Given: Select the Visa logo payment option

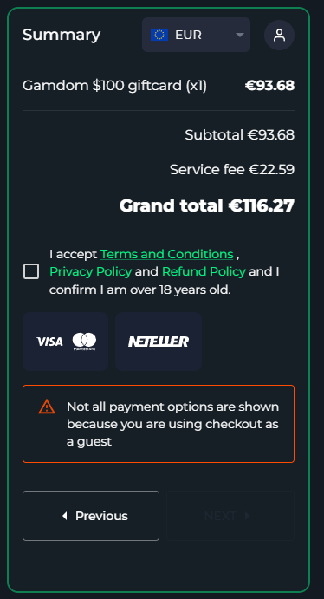Looking at the screenshot, I should [49, 342].
